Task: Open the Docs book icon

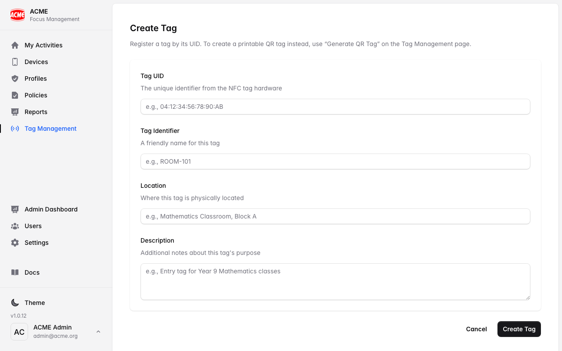Action: tap(15, 272)
